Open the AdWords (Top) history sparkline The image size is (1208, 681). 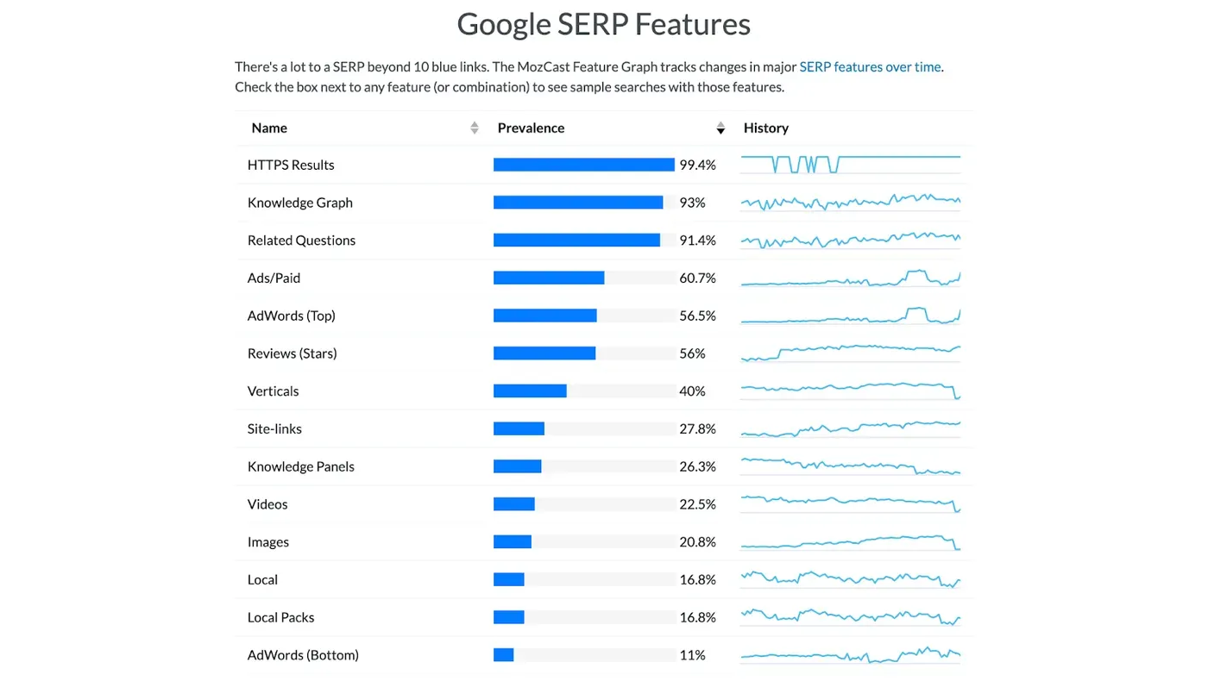[x=851, y=316]
